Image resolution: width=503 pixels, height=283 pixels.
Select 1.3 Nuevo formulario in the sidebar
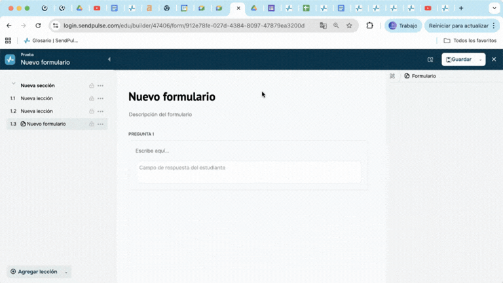click(57, 124)
